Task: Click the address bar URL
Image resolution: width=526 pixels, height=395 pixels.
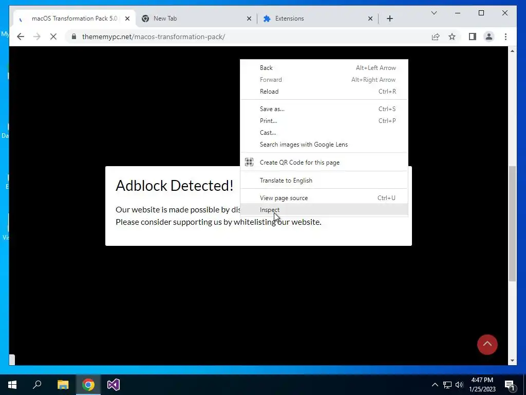Action: 153,37
